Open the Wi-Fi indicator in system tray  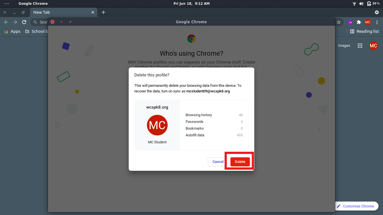(354, 4)
